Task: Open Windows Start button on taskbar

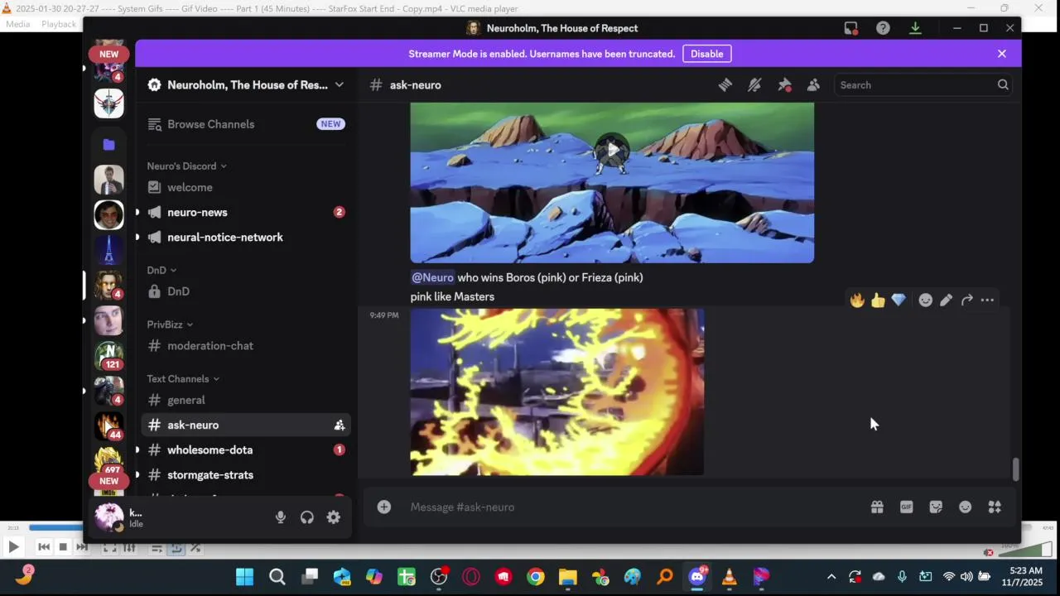Action: point(245,577)
